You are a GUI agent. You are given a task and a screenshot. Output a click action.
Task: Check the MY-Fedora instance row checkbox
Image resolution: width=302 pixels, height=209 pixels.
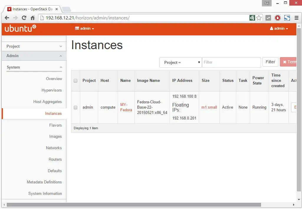[x=75, y=107]
